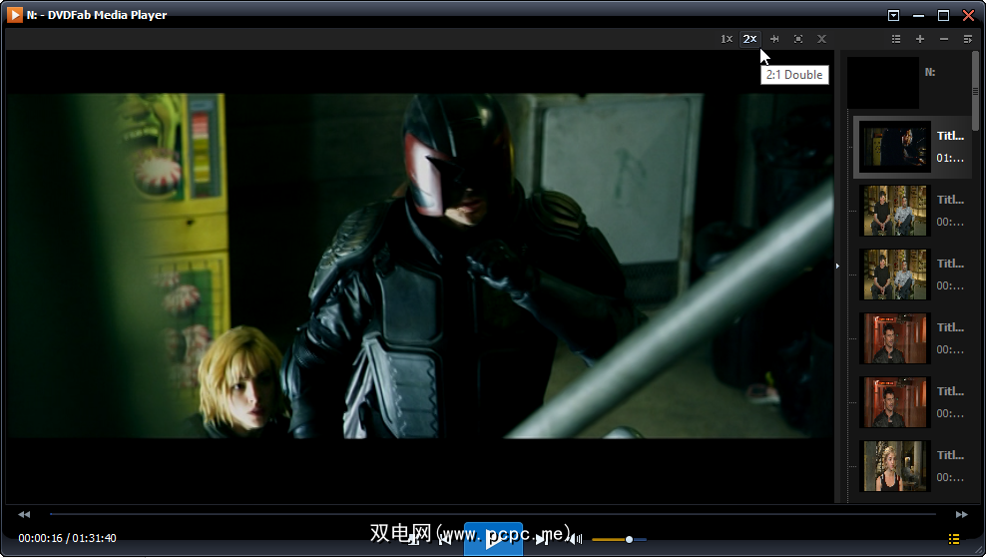Click the fast-forward arrows right of seek bar

coord(962,514)
